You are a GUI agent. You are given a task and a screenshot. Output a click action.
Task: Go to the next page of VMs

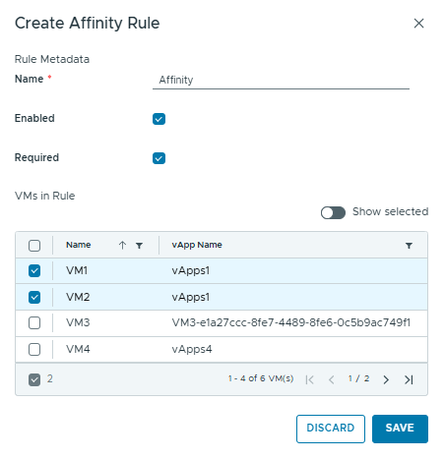pyautogui.click(x=386, y=379)
